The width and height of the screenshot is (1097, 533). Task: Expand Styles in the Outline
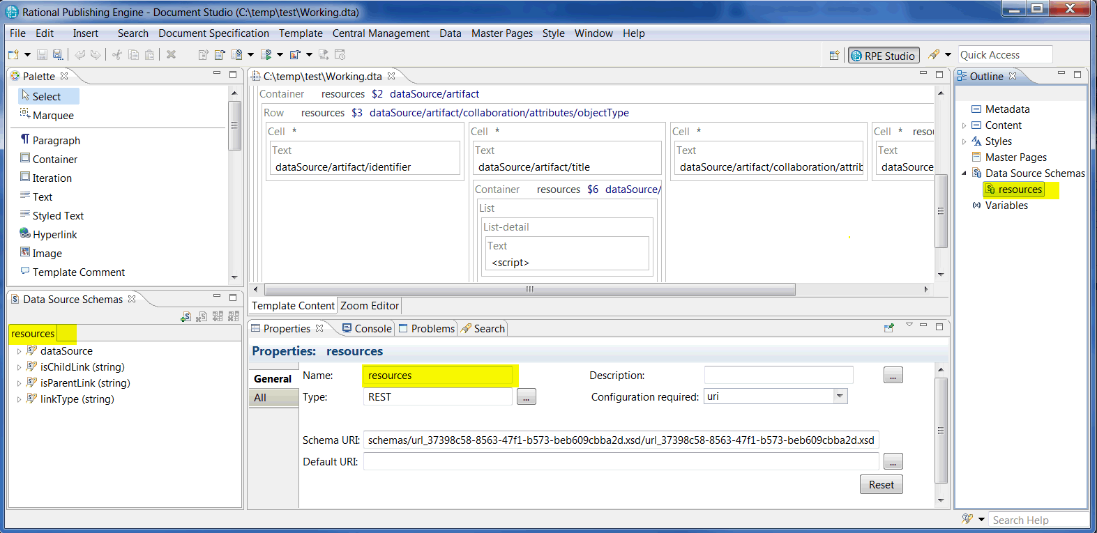(964, 141)
